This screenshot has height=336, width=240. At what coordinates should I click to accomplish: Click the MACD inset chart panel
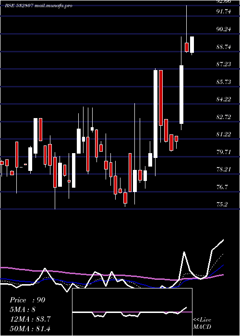(132, 312)
